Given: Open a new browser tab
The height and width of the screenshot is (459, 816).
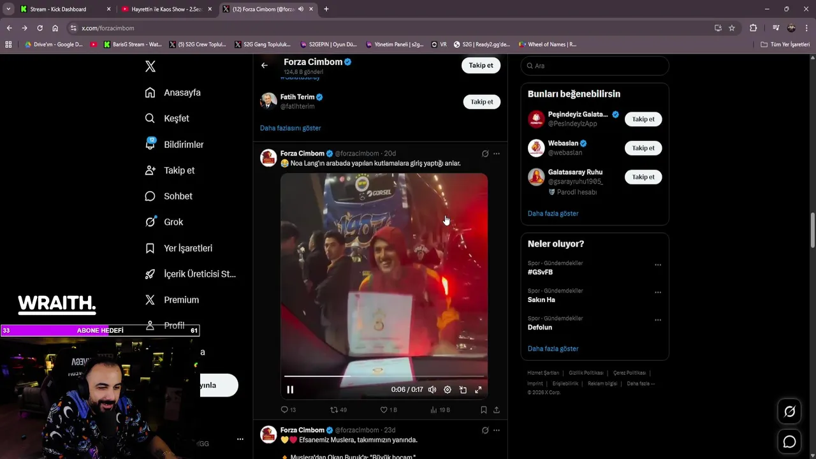Looking at the screenshot, I should point(326,9).
